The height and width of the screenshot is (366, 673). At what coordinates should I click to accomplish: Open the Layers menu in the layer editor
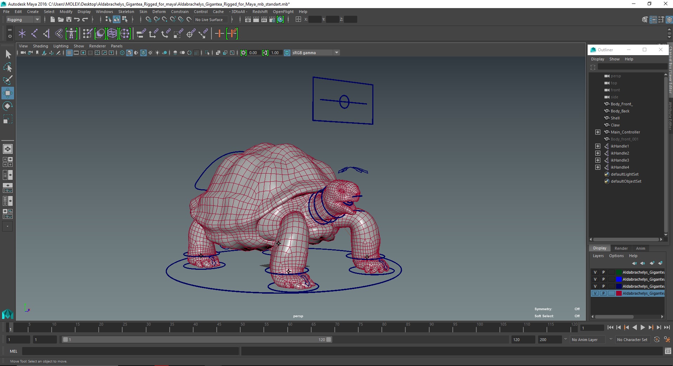coord(598,256)
